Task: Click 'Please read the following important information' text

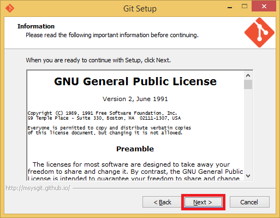Action: 112,35
